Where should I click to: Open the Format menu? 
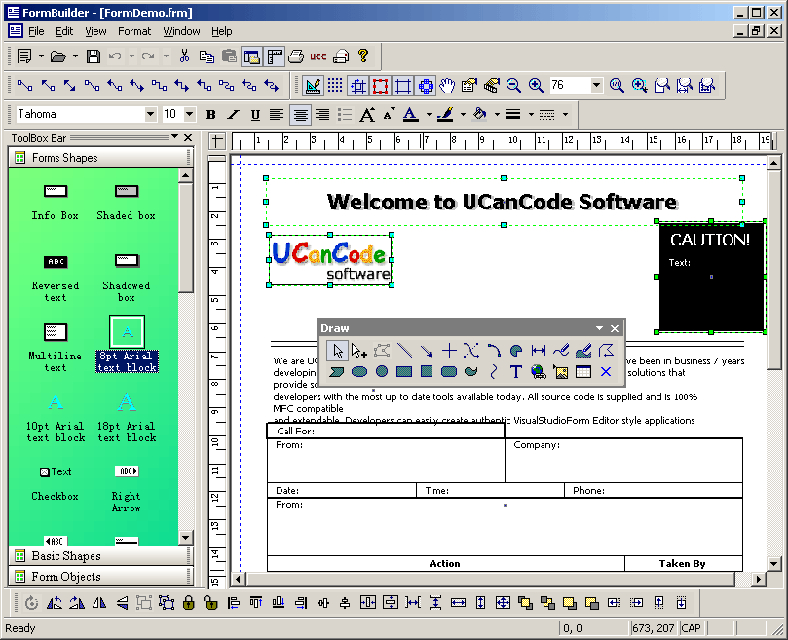(134, 31)
